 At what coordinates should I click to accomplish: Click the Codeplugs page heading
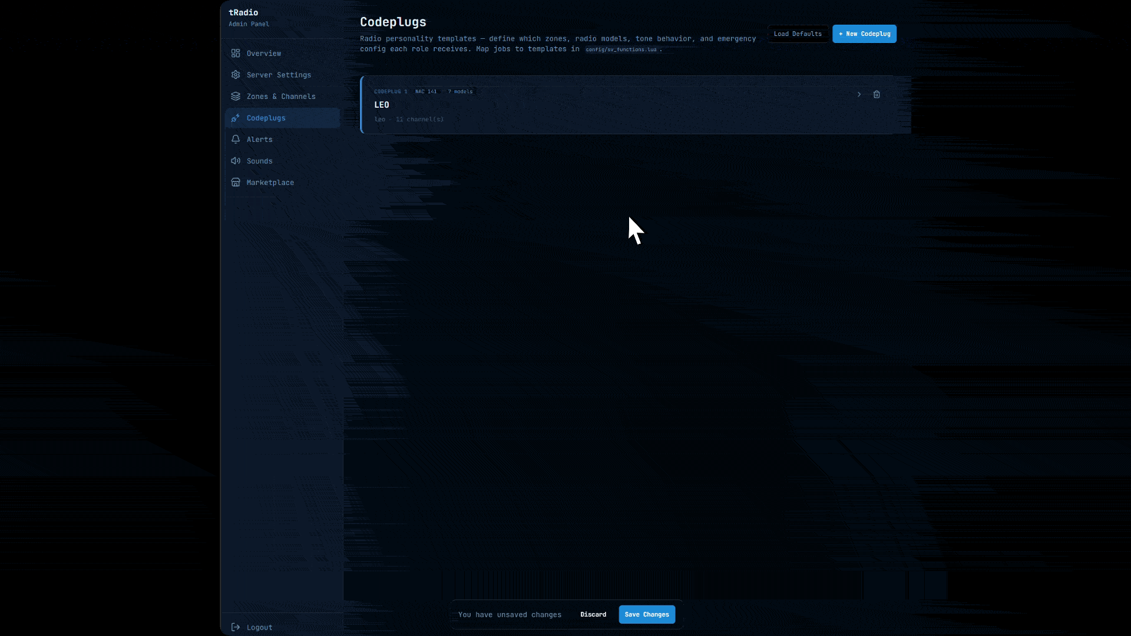click(x=393, y=22)
